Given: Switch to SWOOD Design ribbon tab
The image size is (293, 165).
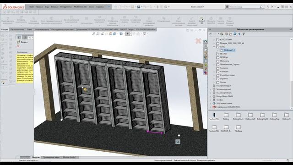Looking at the screenshot, I should 127,29.
